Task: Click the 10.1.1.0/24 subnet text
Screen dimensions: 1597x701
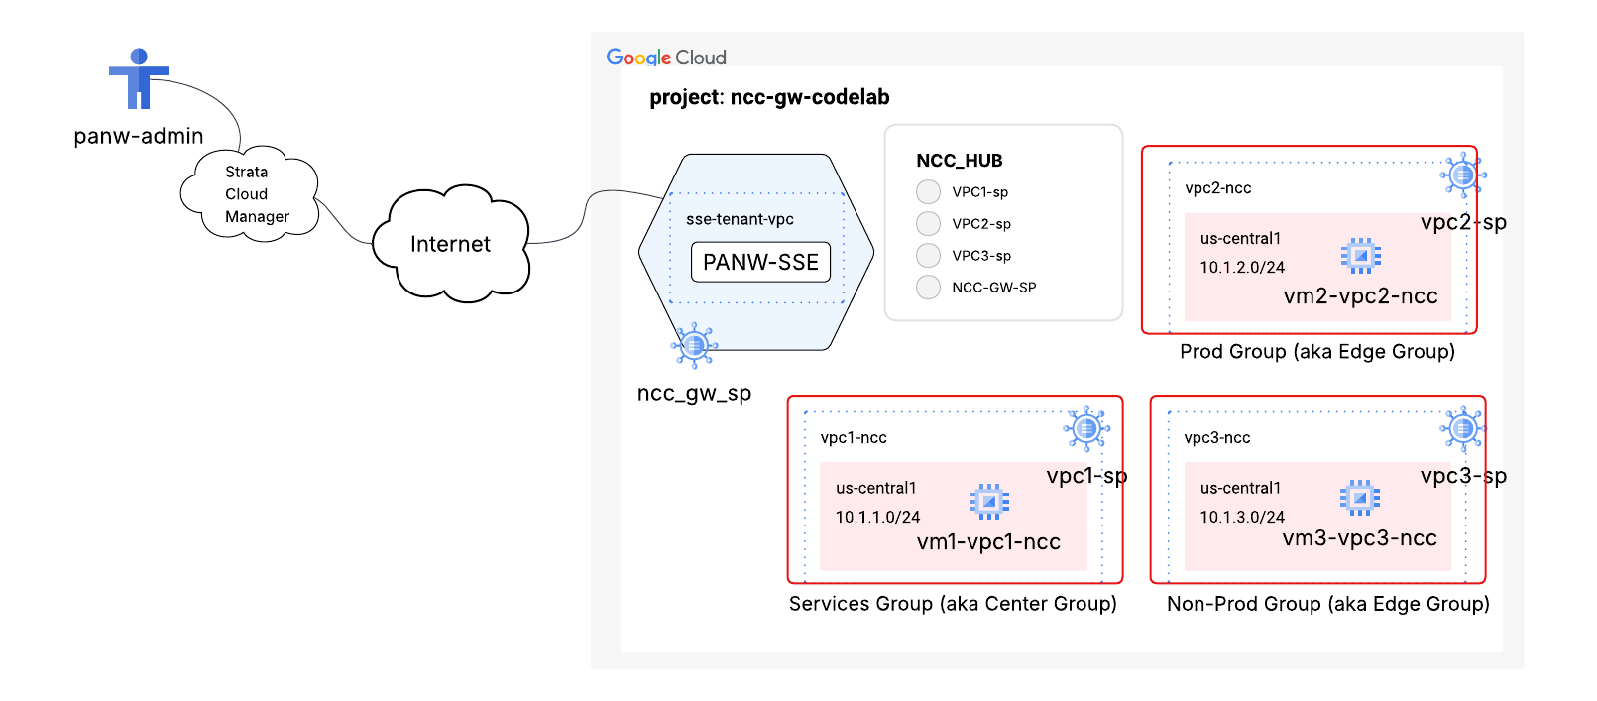Action: coord(877,518)
